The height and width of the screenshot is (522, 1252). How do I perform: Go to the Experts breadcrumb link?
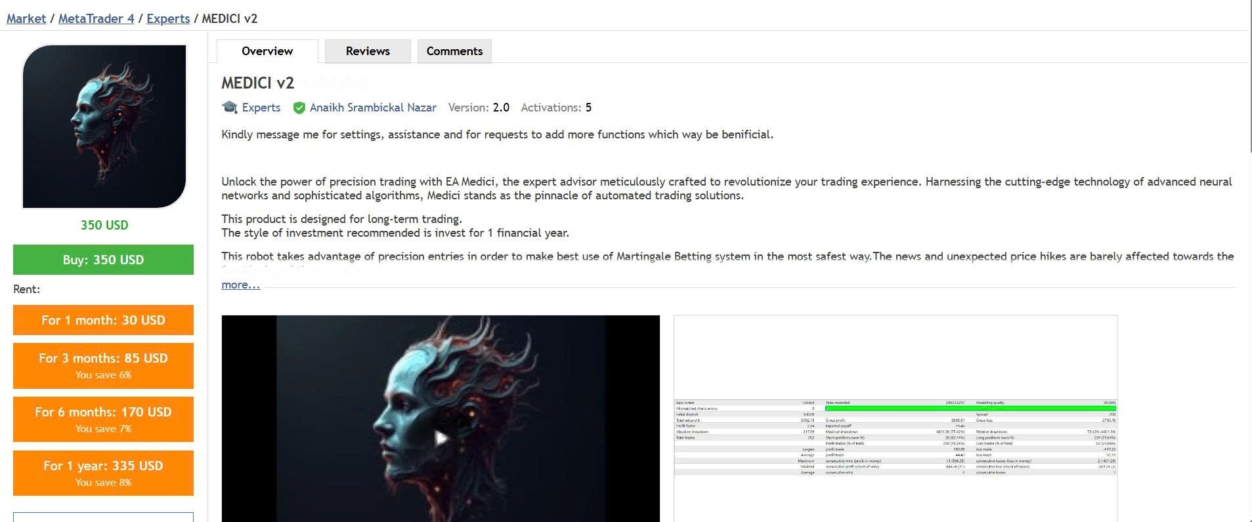(168, 18)
